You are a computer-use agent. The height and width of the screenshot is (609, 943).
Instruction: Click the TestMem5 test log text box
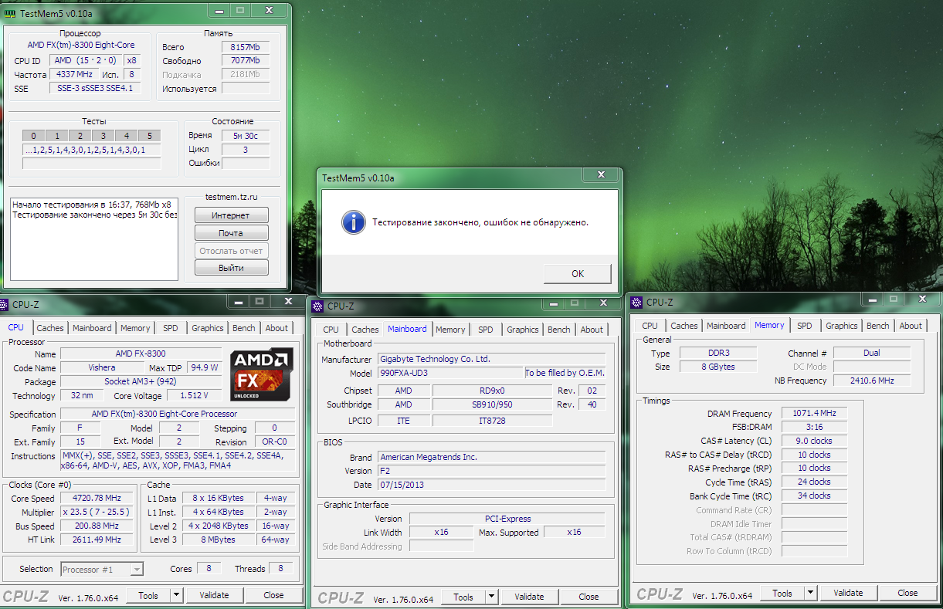[x=94, y=238]
